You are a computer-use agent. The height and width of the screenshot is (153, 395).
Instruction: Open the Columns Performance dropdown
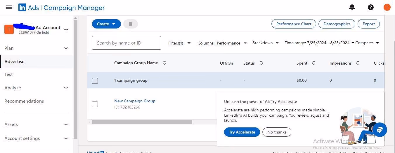tap(222, 43)
